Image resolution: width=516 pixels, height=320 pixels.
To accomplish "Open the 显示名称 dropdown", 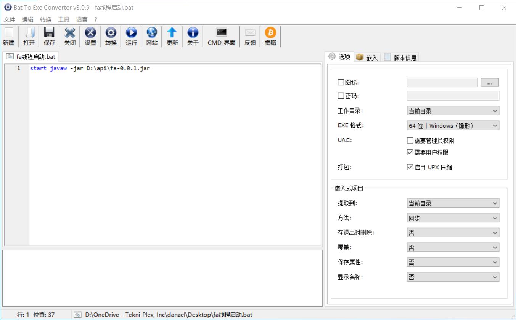I will pyautogui.click(x=453, y=277).
